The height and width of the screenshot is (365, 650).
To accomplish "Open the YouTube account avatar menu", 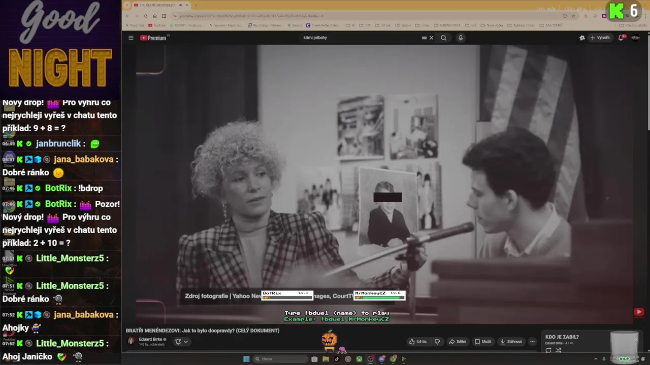I will (635, 38).
